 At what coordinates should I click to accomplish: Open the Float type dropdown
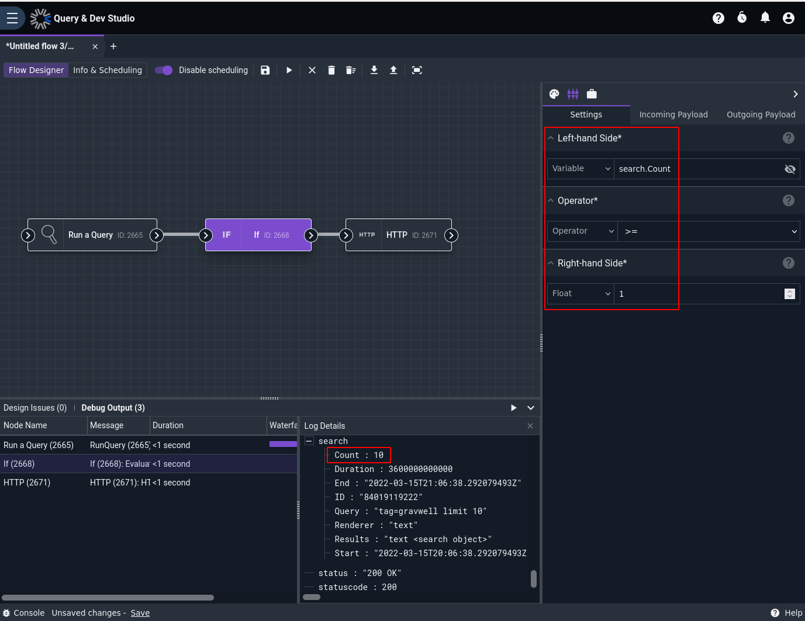[x=581, y=294]
